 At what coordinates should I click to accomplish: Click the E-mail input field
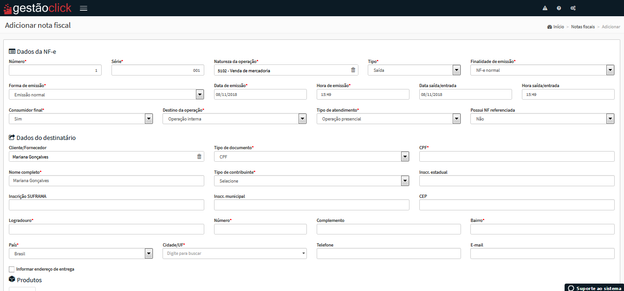(x=542, y=253)
